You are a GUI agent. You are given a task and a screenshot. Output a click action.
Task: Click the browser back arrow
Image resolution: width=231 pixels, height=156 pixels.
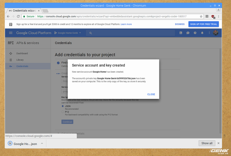[8, 16]
